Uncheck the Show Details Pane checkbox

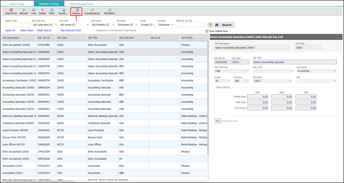(x=207, y=31)
